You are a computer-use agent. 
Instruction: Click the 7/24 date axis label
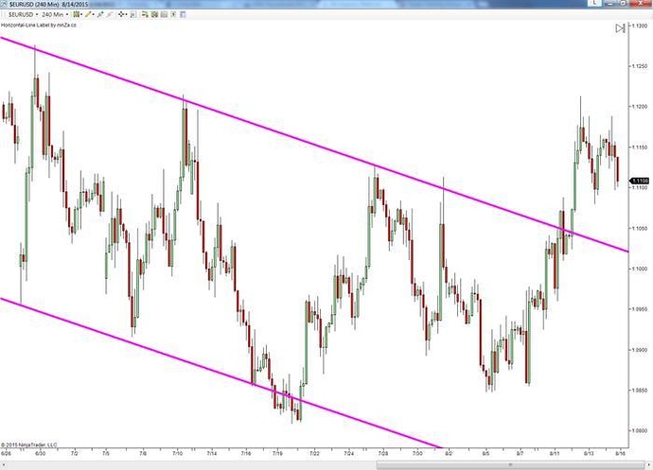click(348, 453)
